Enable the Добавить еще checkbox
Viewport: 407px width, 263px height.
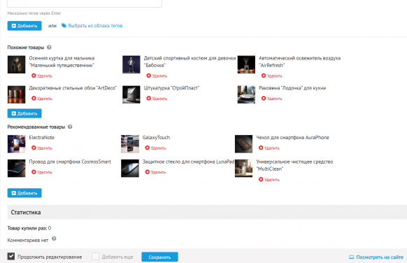[x=95, y=257]
